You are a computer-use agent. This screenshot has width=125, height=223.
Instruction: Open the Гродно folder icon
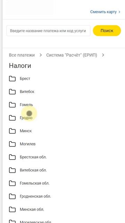tap(12, 118)
